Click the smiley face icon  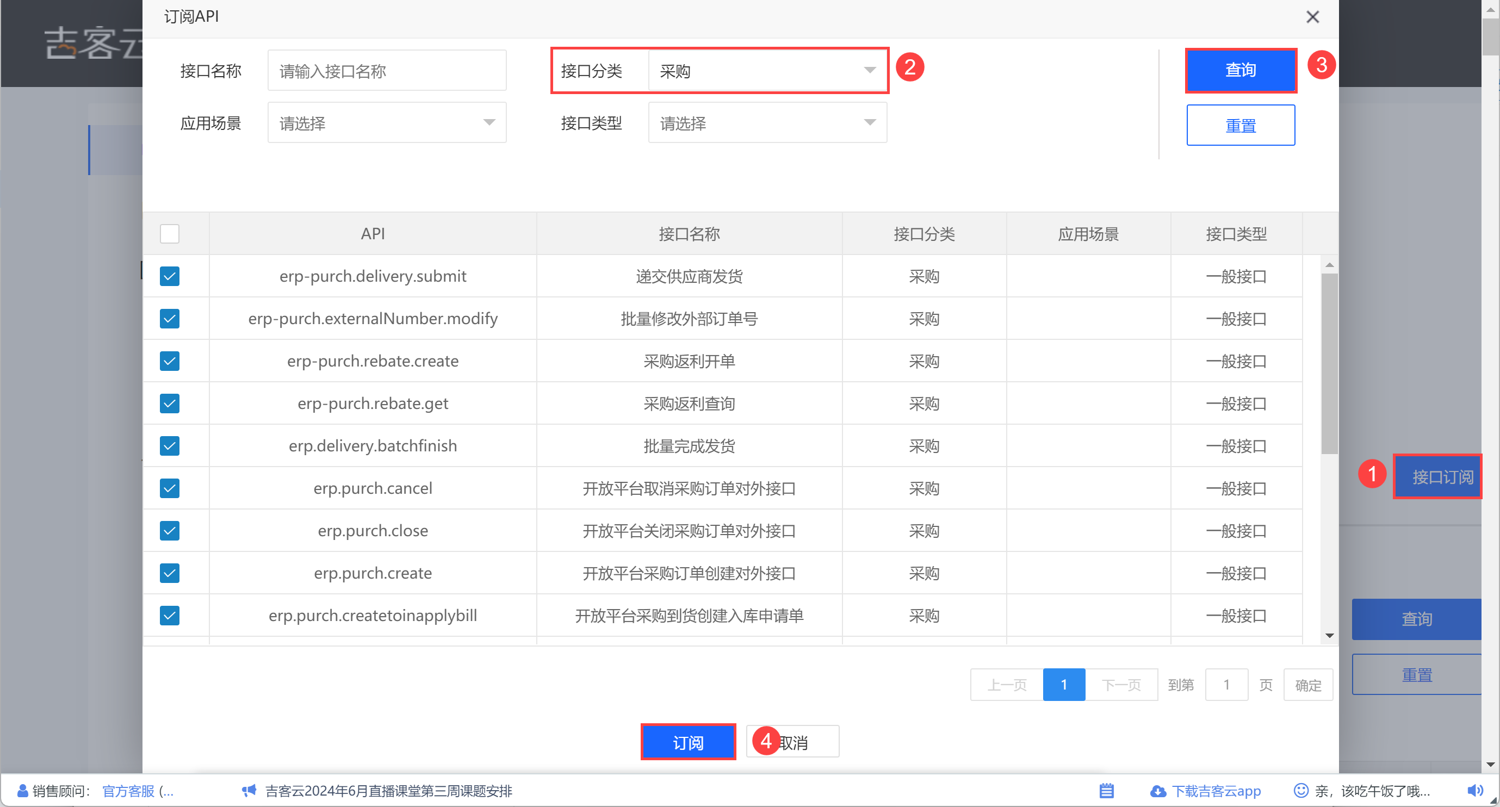tap(1300, 791)
